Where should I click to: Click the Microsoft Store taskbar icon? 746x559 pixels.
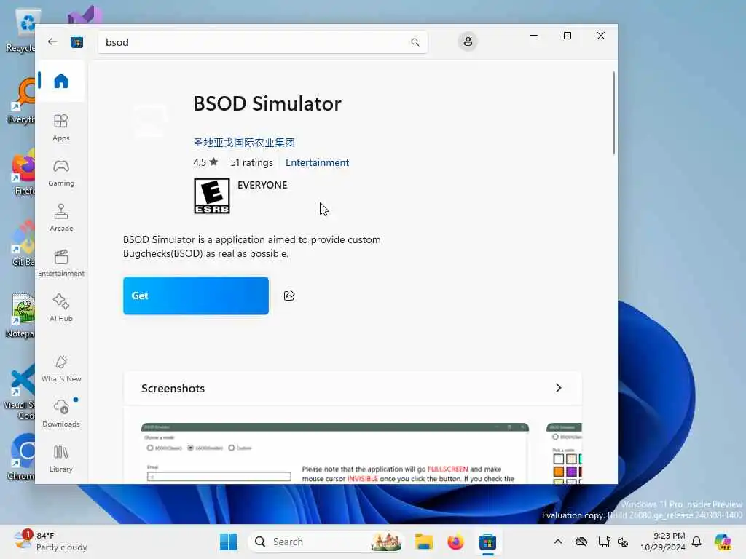(x=487, y=542)
